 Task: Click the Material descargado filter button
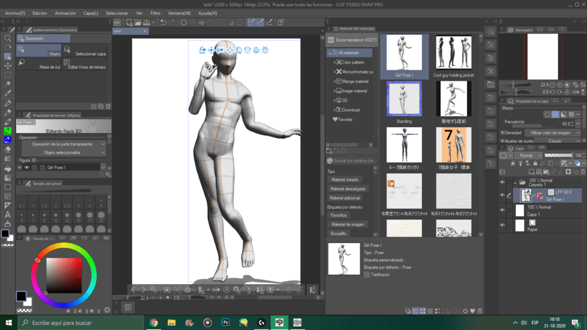[348, 189]
